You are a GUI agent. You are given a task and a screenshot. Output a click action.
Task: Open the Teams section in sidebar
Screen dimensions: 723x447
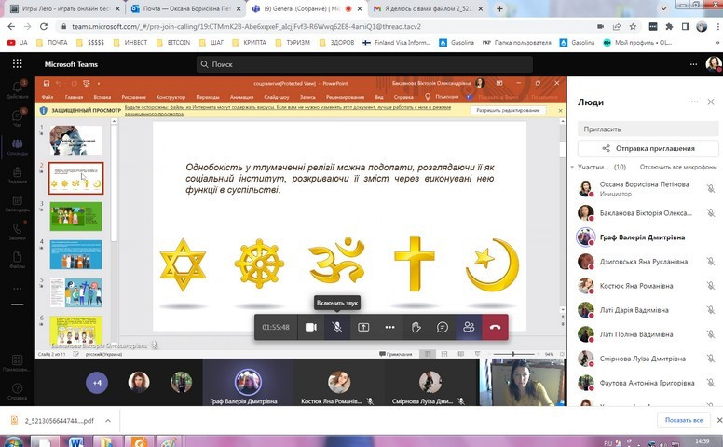tap(17, 146)
